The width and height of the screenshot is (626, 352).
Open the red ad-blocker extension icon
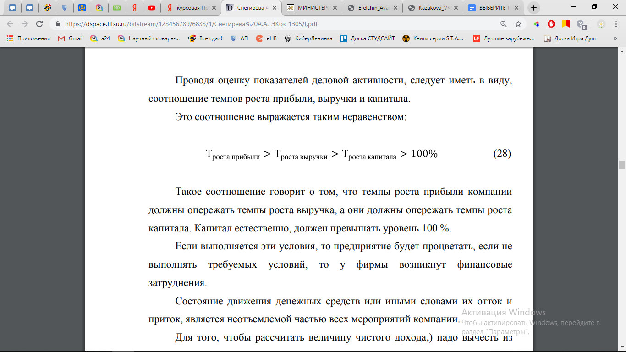(551, 24)
